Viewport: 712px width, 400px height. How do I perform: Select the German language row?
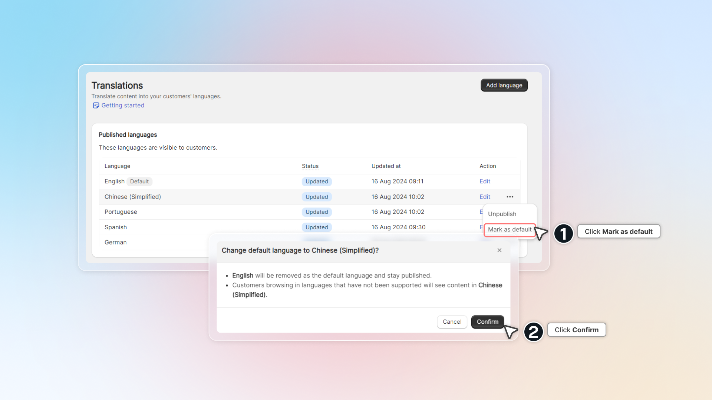pos(116,242)
